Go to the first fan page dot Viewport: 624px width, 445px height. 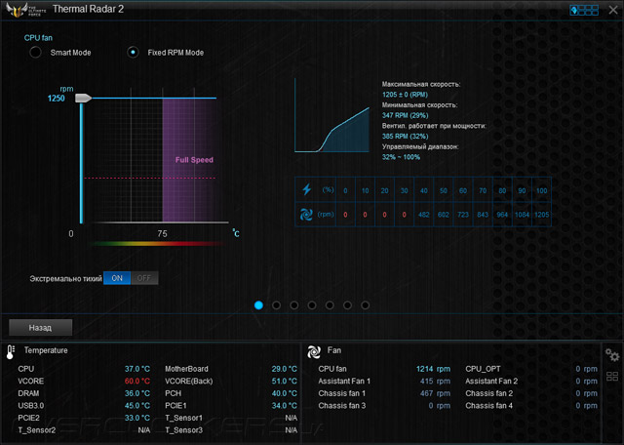click(x=258, y=305)
